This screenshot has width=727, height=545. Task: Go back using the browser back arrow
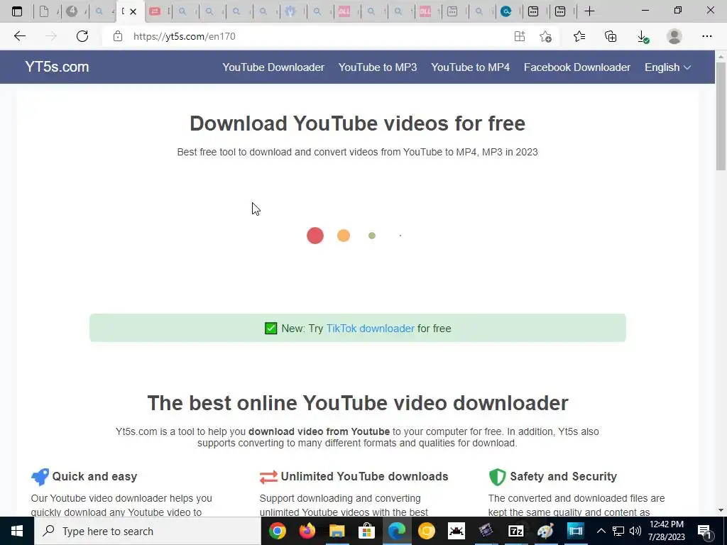click(x=19, y=36)
